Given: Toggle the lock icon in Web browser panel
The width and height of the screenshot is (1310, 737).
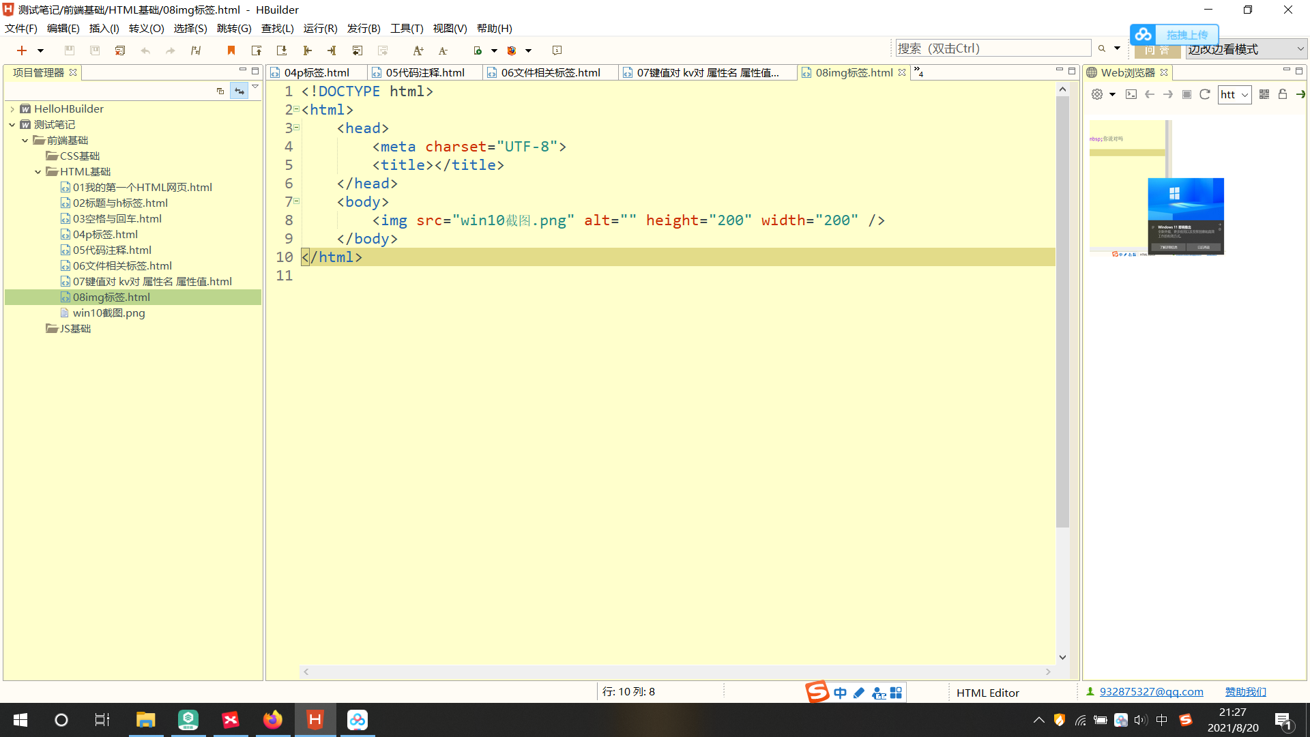Looking at the screenshot, I should (1283, 94).
